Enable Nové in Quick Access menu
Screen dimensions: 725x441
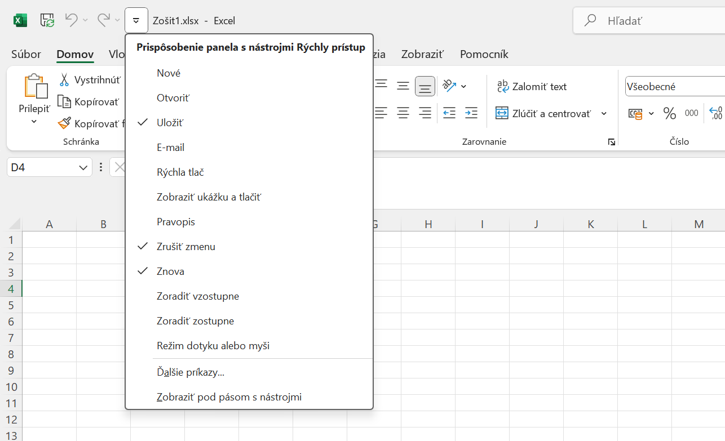[x=249, y=73]
